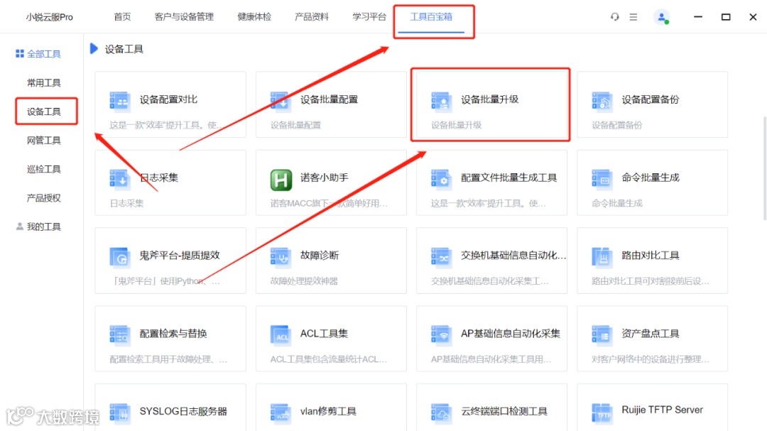The image size is (767, 431).
Task: Click the 命令批量生成 tool icon
Action: point(602,179)
